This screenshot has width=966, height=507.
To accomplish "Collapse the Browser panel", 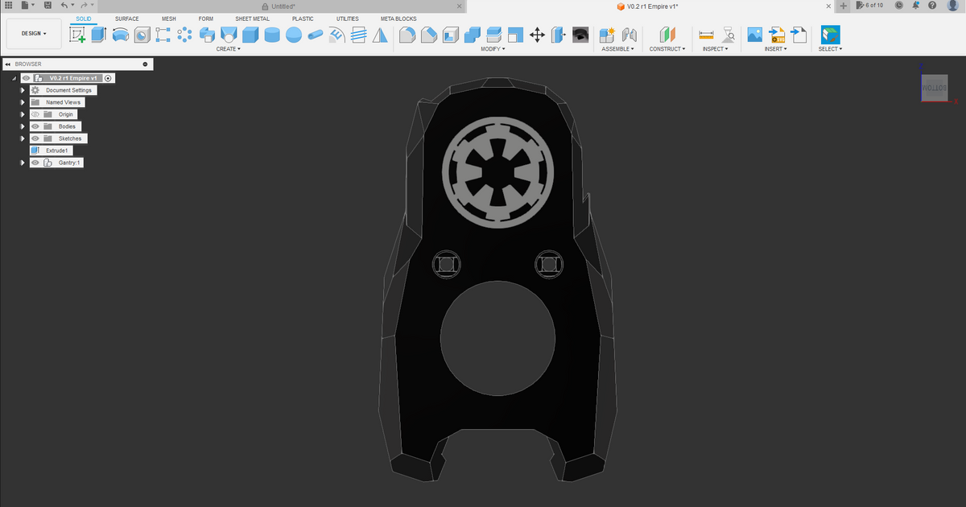I will point(7,64).
